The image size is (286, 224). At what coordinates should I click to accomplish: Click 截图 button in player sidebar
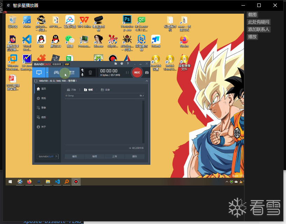pyautogui.click(x=252, y=15)
